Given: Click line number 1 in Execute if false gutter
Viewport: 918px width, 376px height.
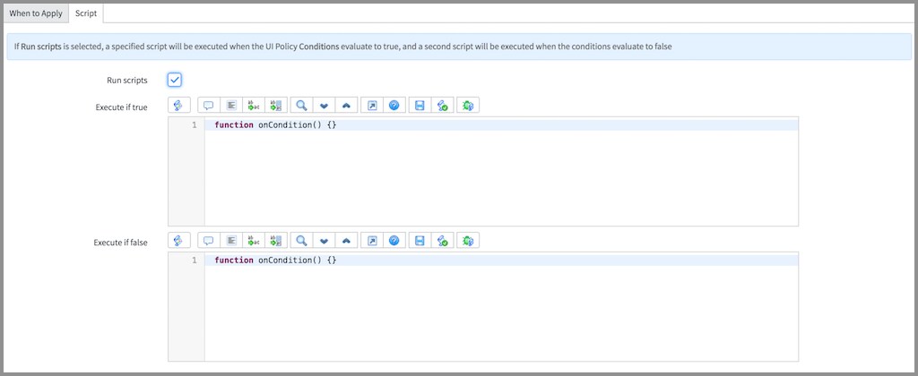Looking at the screenshot, I should pos(194,261).
